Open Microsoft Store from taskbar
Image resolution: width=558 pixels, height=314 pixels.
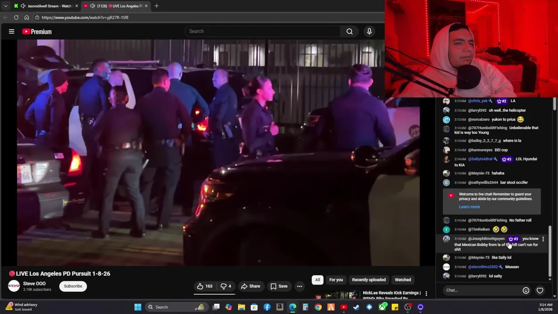[254, 307]
